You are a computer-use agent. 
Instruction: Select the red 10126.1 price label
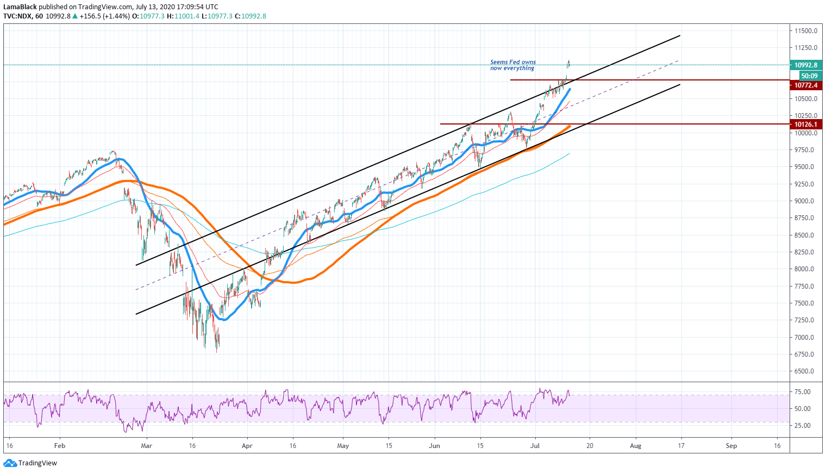pos(806,125)
